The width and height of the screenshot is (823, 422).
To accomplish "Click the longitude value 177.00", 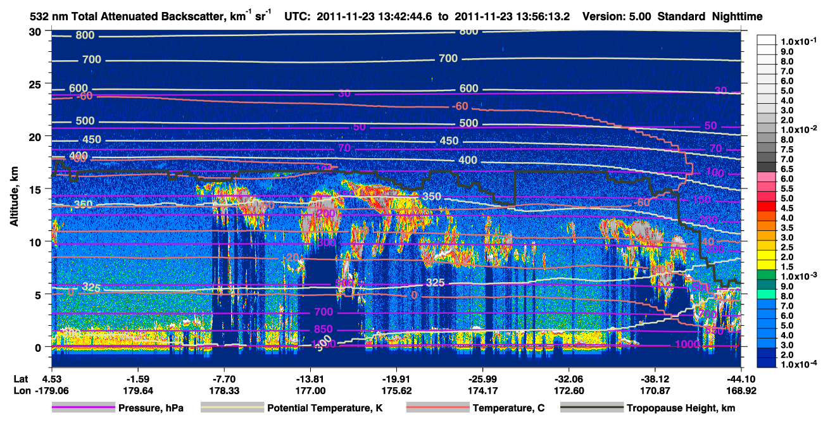I will click(310, 390).
